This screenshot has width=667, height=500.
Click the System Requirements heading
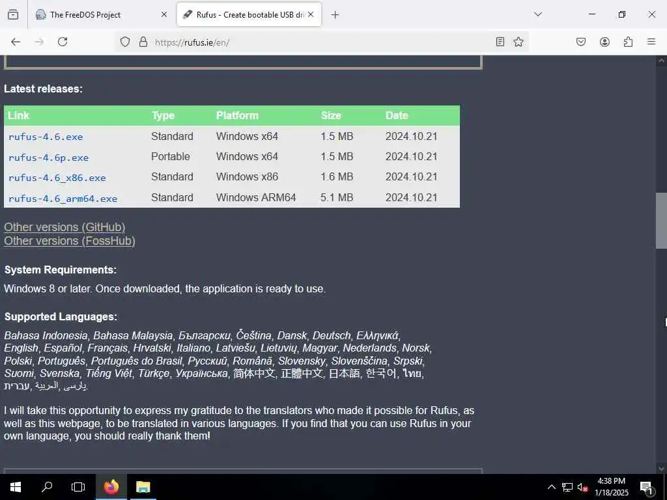pos(61,270)
